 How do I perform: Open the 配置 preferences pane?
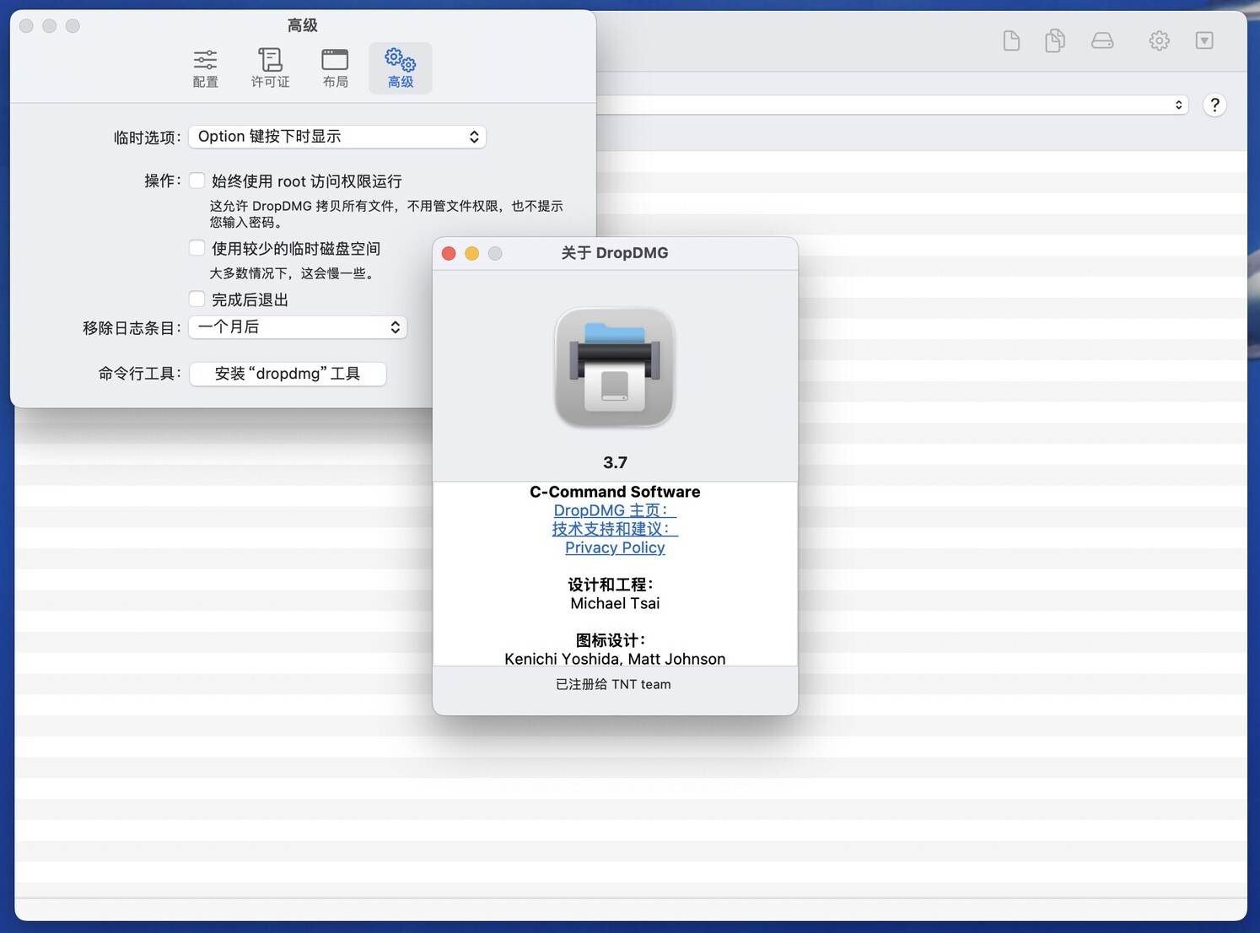(x=205, y=68)
